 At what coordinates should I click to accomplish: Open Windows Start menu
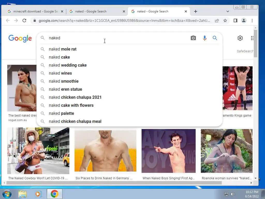click(7, 194)
